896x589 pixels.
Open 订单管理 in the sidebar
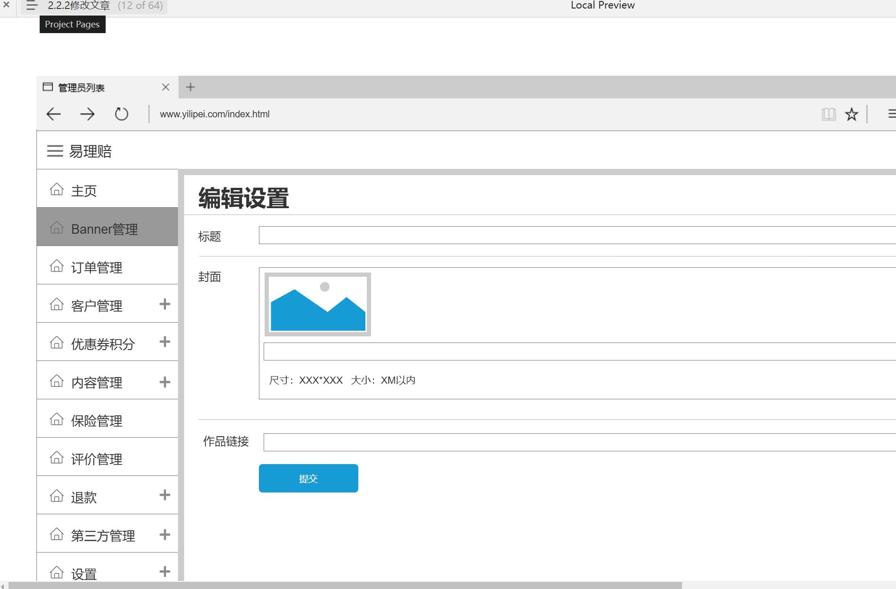click(107, 265)
